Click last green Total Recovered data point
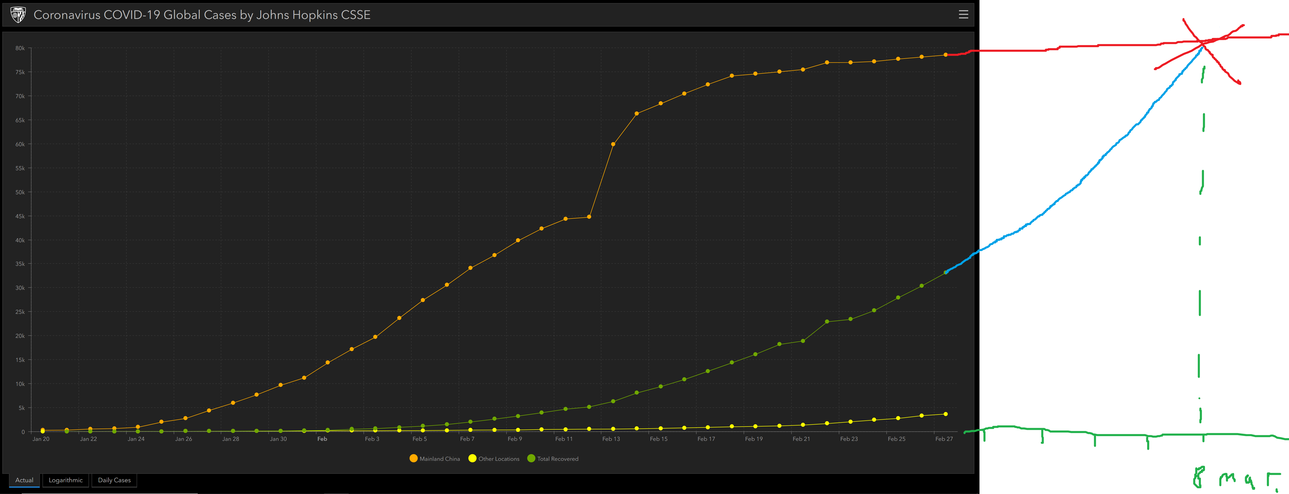 pyautogui.click(x=945, y=272)
